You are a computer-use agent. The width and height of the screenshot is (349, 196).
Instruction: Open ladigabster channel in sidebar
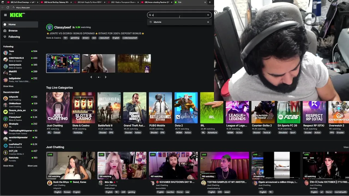pyautogui.click(x=20, y=79)
